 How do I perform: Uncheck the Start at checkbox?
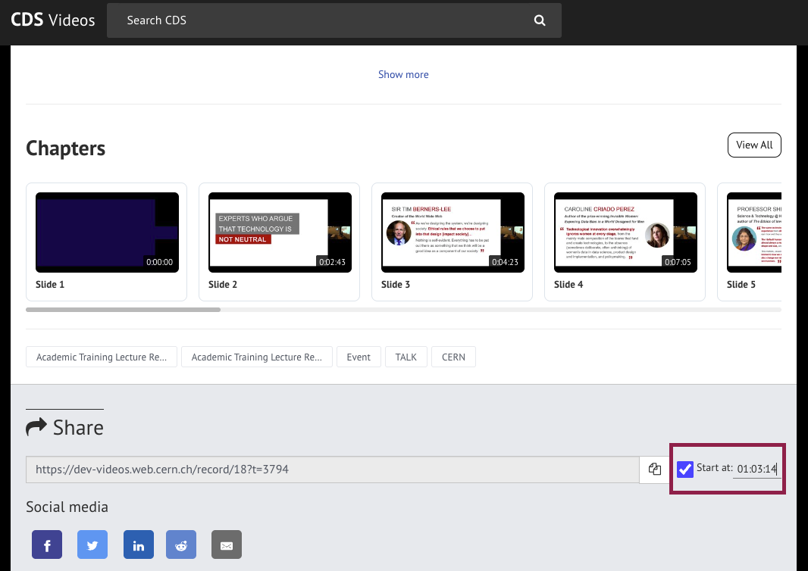pos(685,470)
